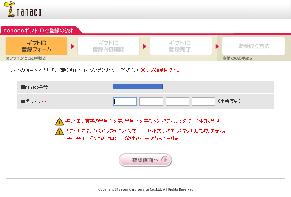Click the 店舗でのお手続き caption
This screenshot has height=197, width=291.
tap(238, 58)
